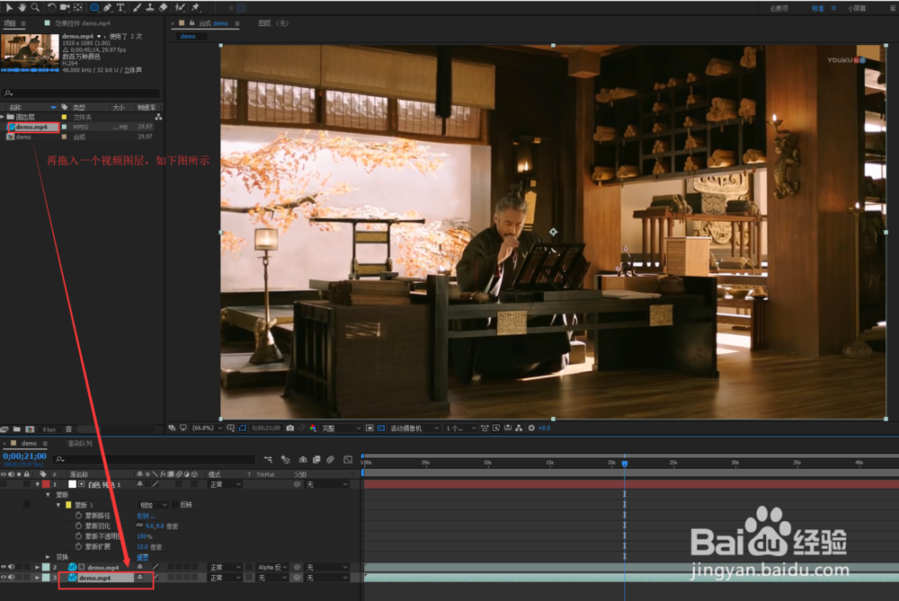Select the Zoom magnifier tool
The width and height of the screenshot is (899, 601).
35,7
